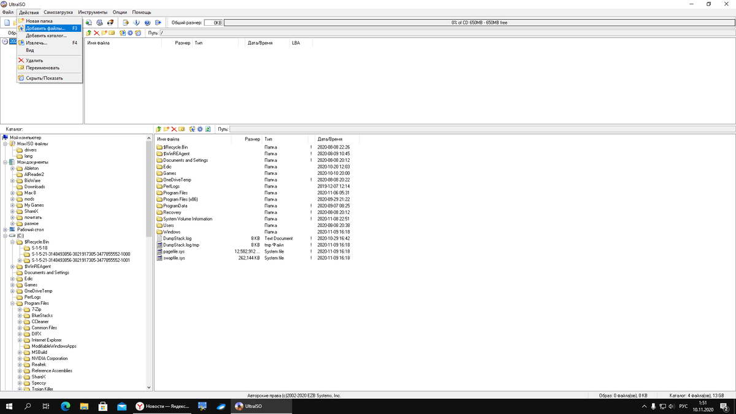Open the Инструменты menu

[93, 12]
